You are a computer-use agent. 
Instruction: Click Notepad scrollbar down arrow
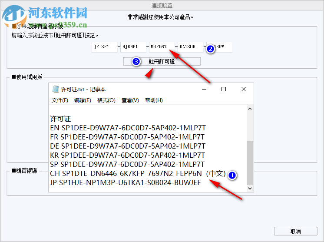[x=250, y=188]
